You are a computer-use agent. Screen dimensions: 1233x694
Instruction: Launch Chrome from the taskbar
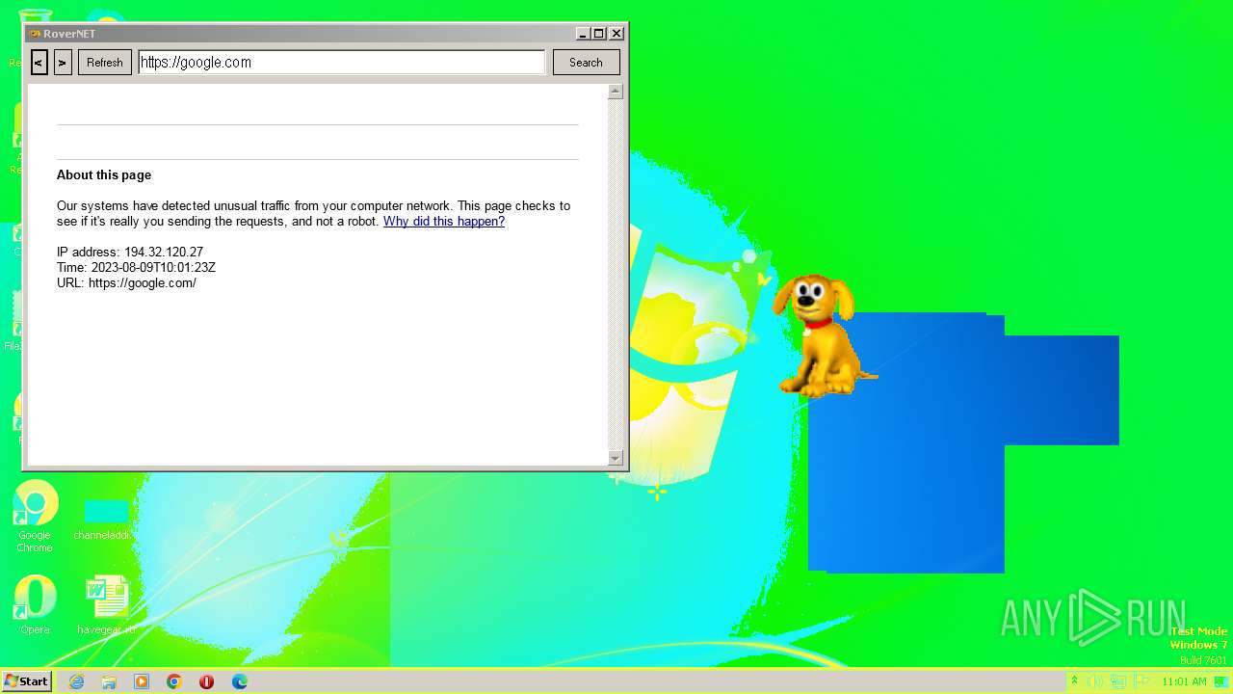(174, 681)
